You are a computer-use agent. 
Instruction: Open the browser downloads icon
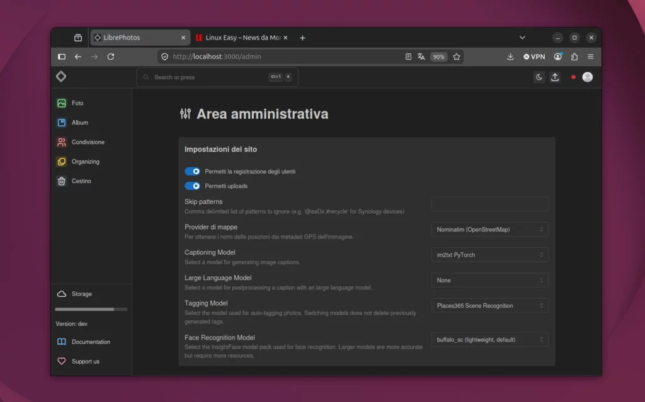pos(510,57)
